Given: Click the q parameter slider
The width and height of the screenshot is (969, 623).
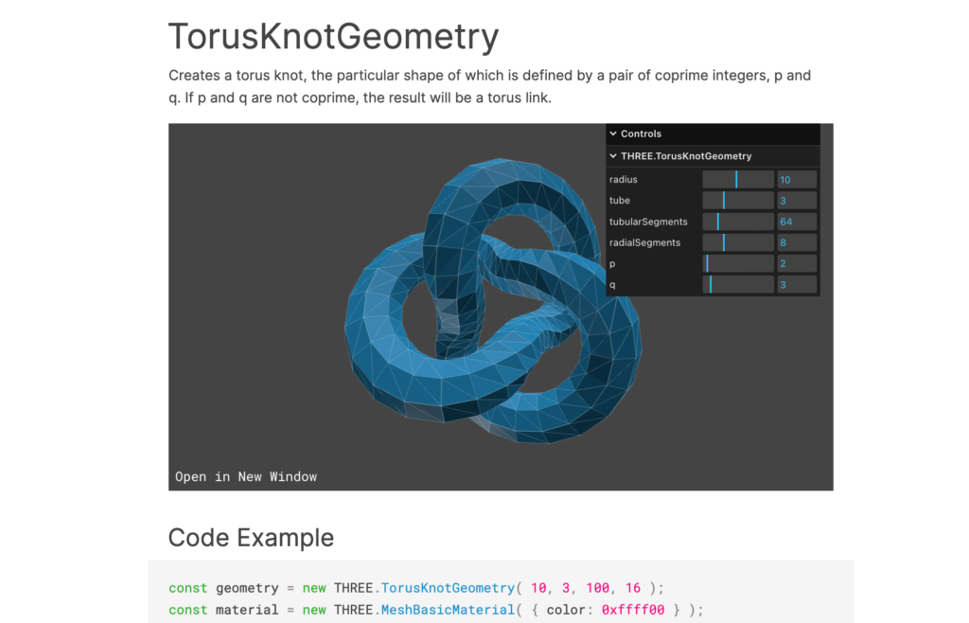Looking at the screenshot, I should [x=738, y=284].
